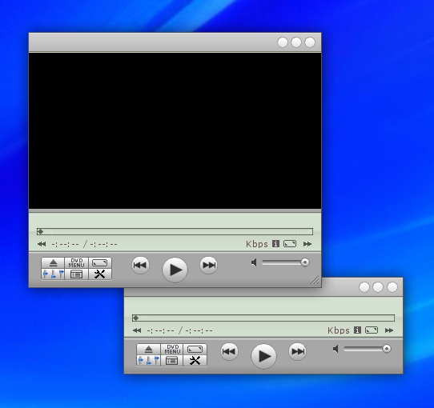
Task: Skip to previous track in compact player
Action: coord(229,351)
